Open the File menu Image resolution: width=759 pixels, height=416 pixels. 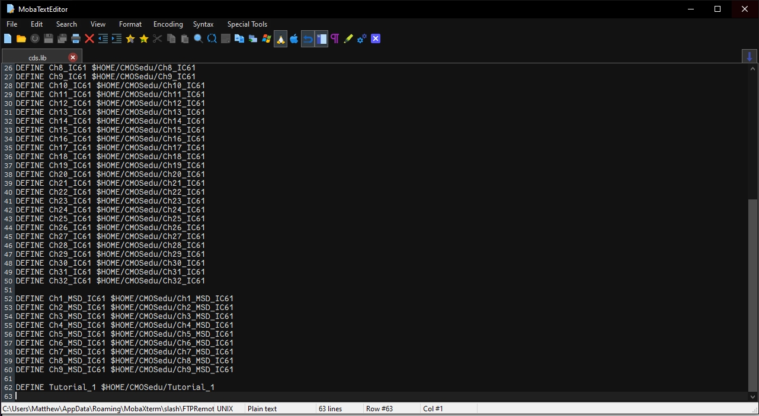coord(12,24)
